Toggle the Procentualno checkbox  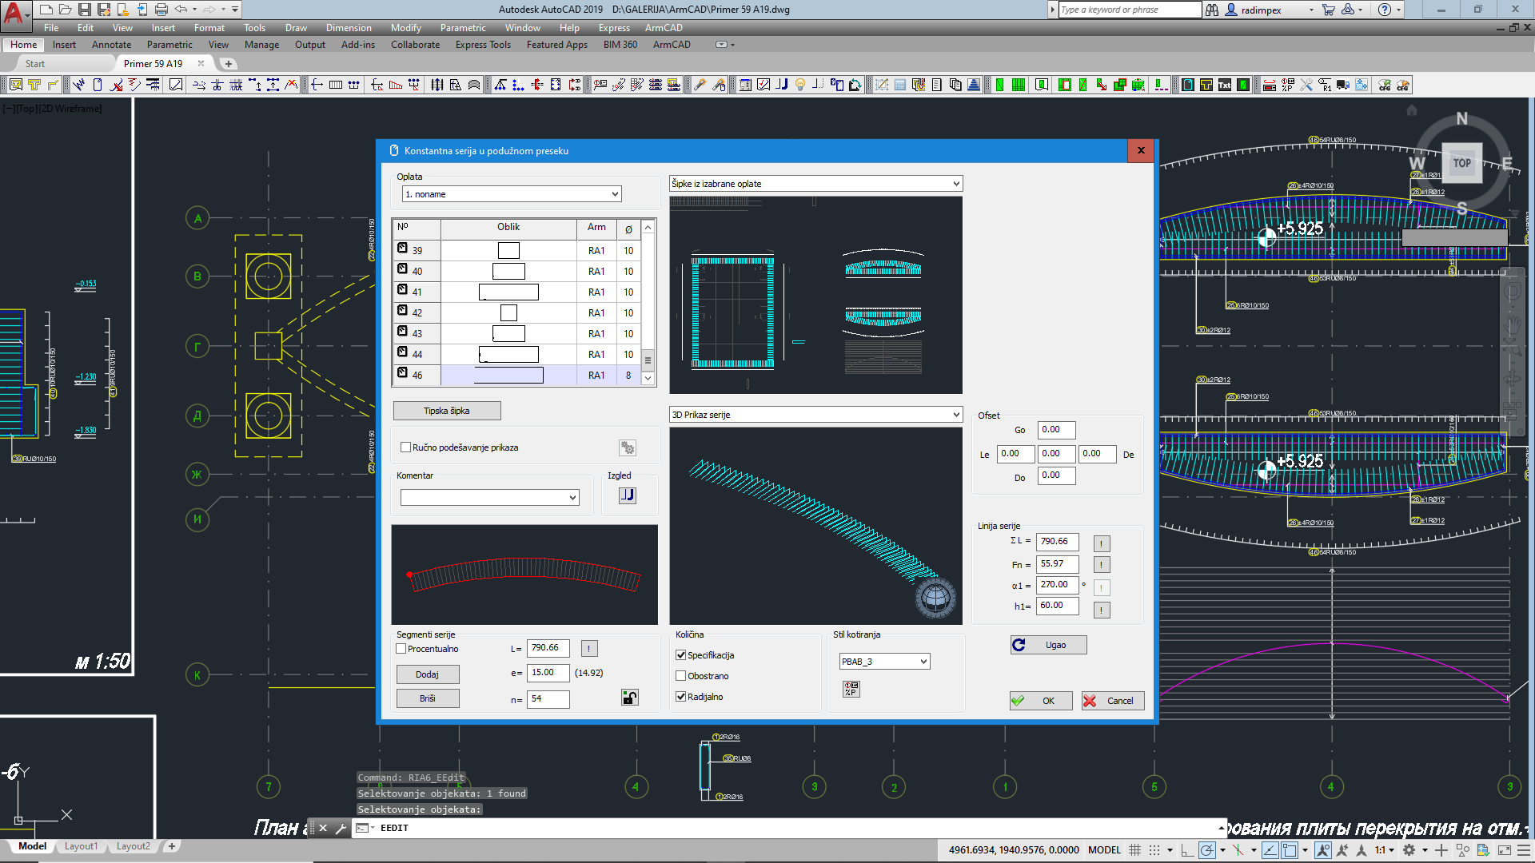click(401, 649)
